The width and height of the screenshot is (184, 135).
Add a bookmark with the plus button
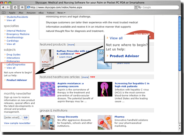[22, 7]
